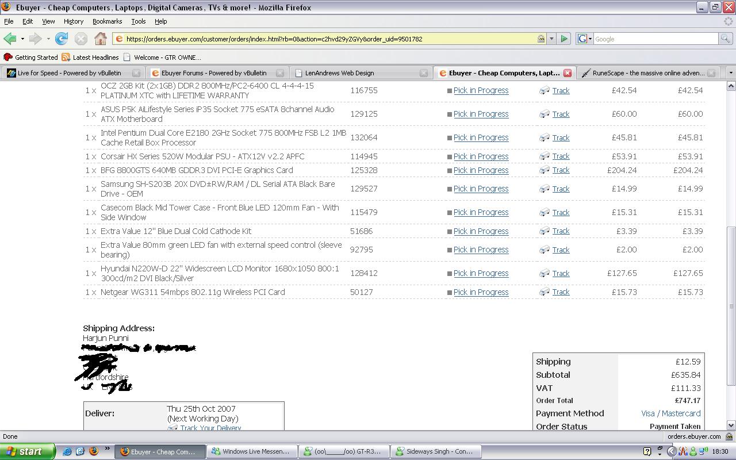Click Pick in Progress for BFG 8800GTS

[481, 170]
